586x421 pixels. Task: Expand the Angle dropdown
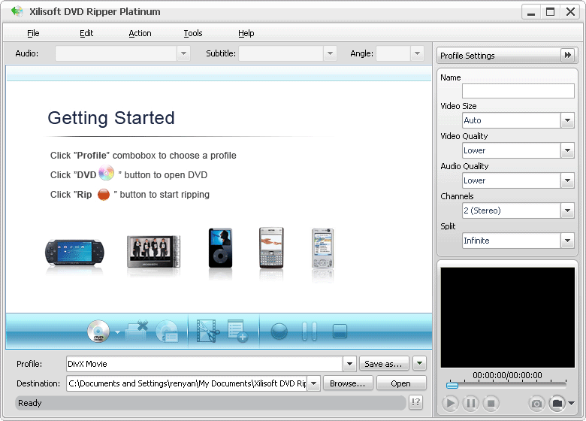click(417, 53)
